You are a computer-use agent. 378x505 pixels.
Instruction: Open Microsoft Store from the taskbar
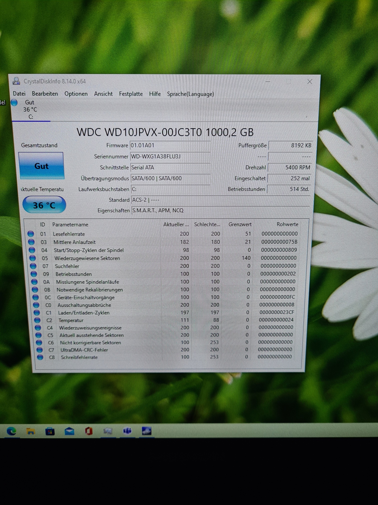tap(50, 431)
